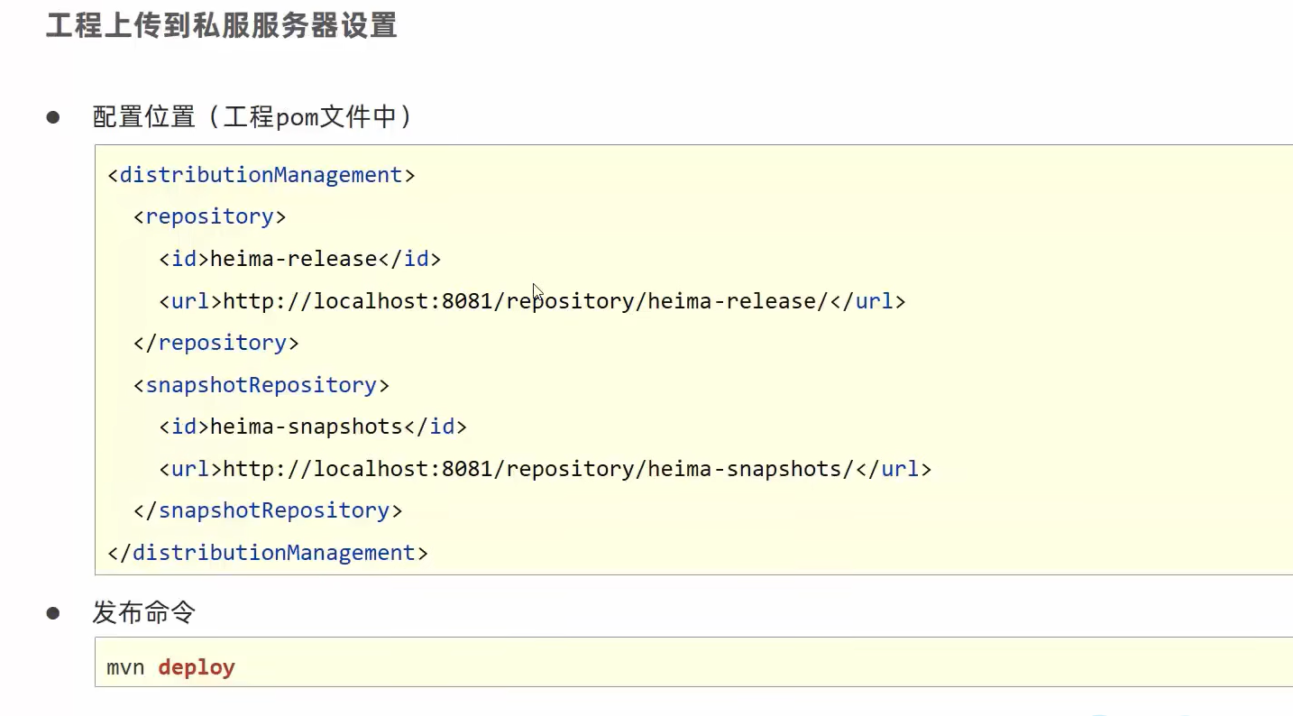Click the heima-snapshots id value
Viewport: 1293px width, 716px height.
pos(306,427)
